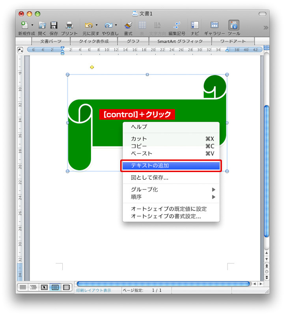
Task: Switch to print layout view button
Action: 55,287
